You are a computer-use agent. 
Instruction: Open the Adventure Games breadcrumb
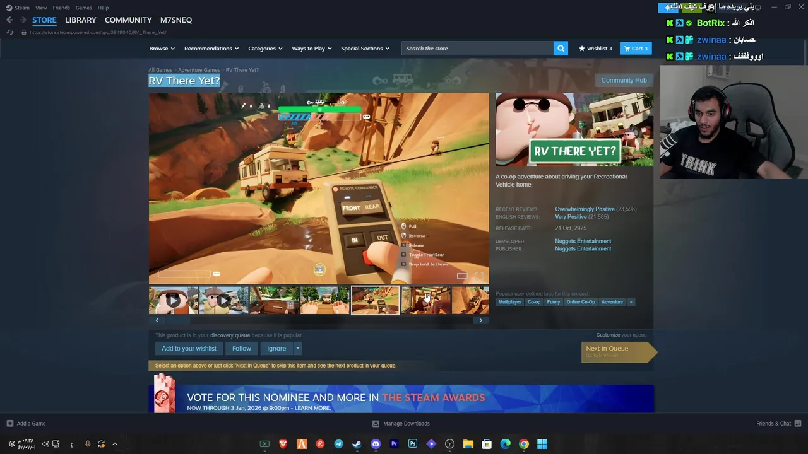[x=199, y=70]
